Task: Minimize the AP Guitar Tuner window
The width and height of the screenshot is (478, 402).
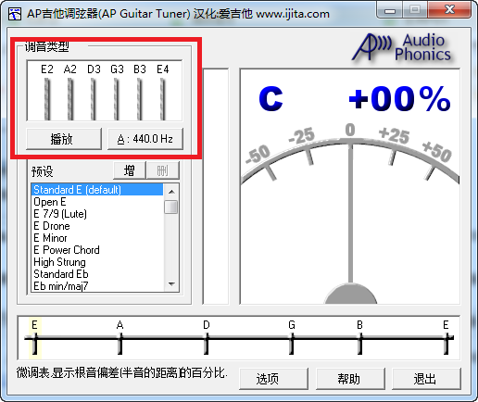Action: pos(390,10)
